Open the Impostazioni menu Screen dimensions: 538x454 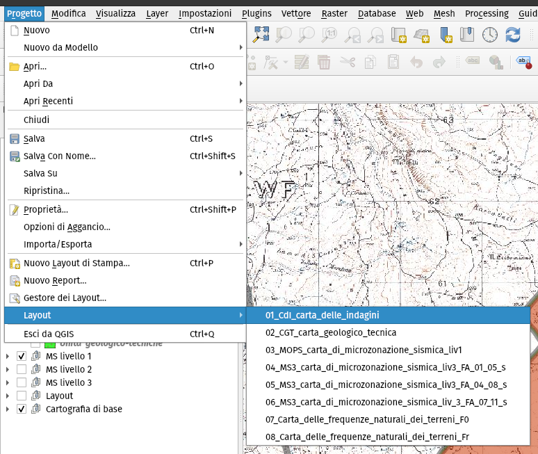click(205, 14)
